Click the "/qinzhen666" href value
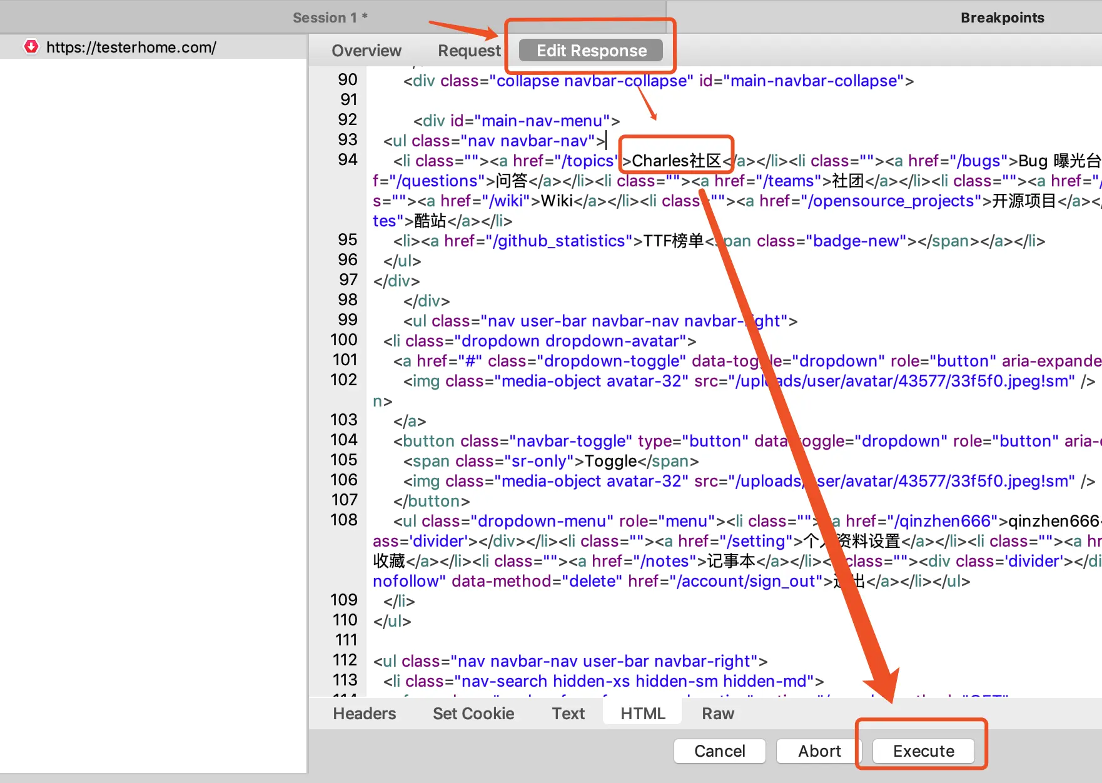This screenshot has width=1102, height=783. [944, 521]
